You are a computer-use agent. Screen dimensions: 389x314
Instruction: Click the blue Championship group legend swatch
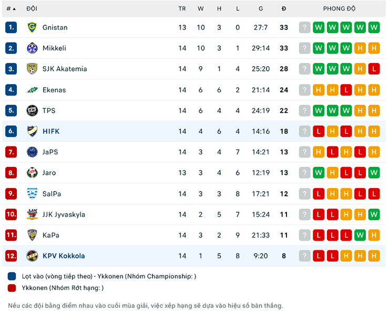[x=12, y=276]
